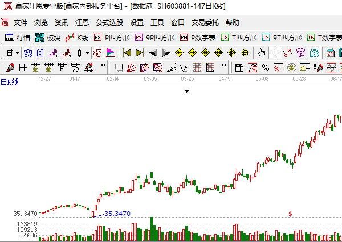Jump to last bar with olive skip-forward icon
This screenshot has height=242, width=342.
tap(140, 53)
